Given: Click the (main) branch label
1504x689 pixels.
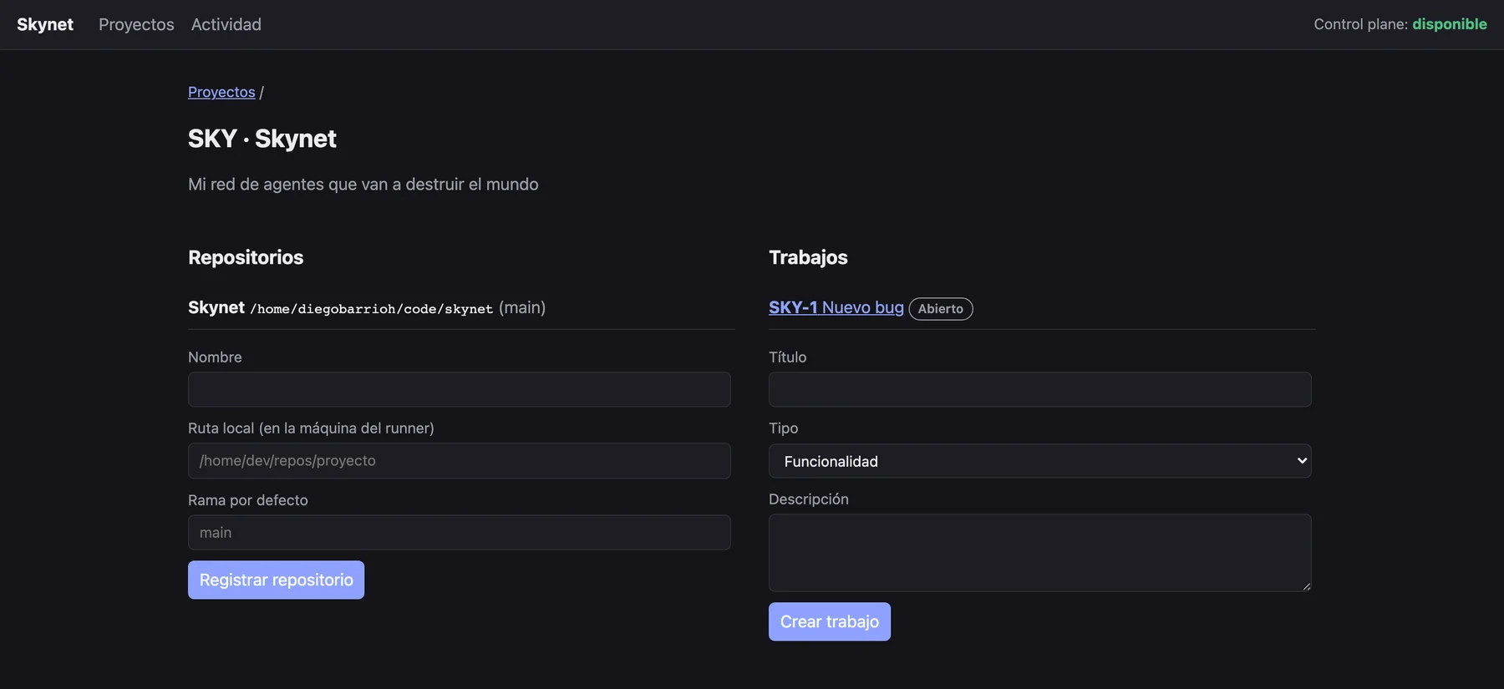Looking at the screenshot, I should (x=522, y=307).
